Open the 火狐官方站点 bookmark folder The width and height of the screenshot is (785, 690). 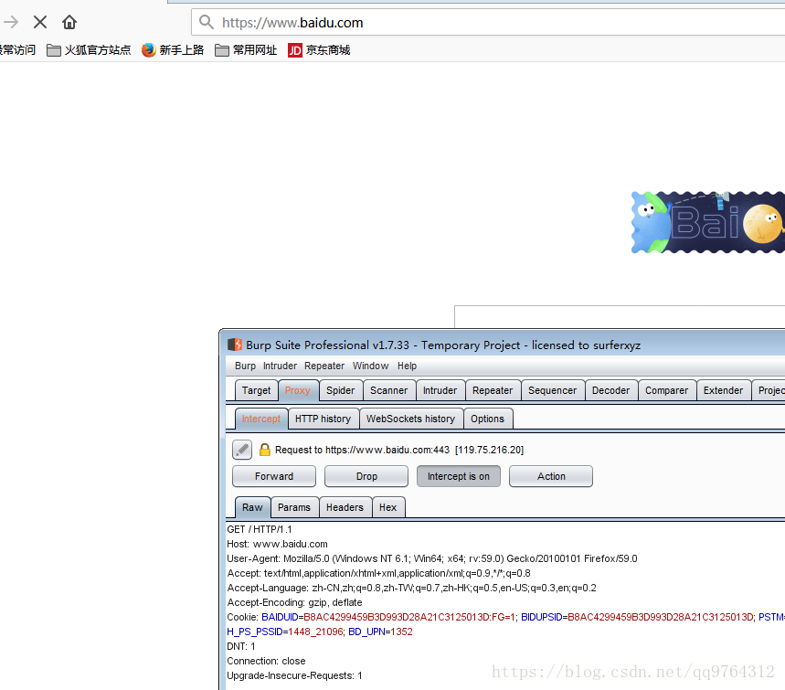coord(89,50)
